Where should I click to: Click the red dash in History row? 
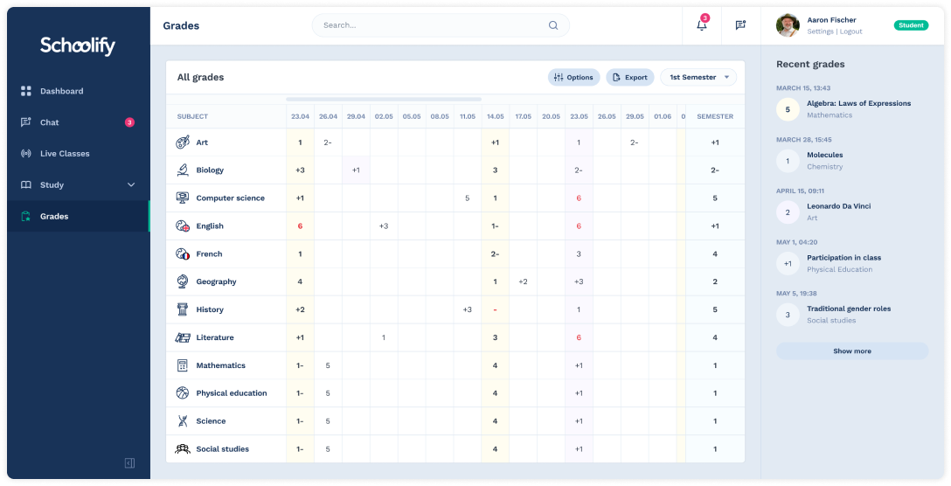pos(495,309)
